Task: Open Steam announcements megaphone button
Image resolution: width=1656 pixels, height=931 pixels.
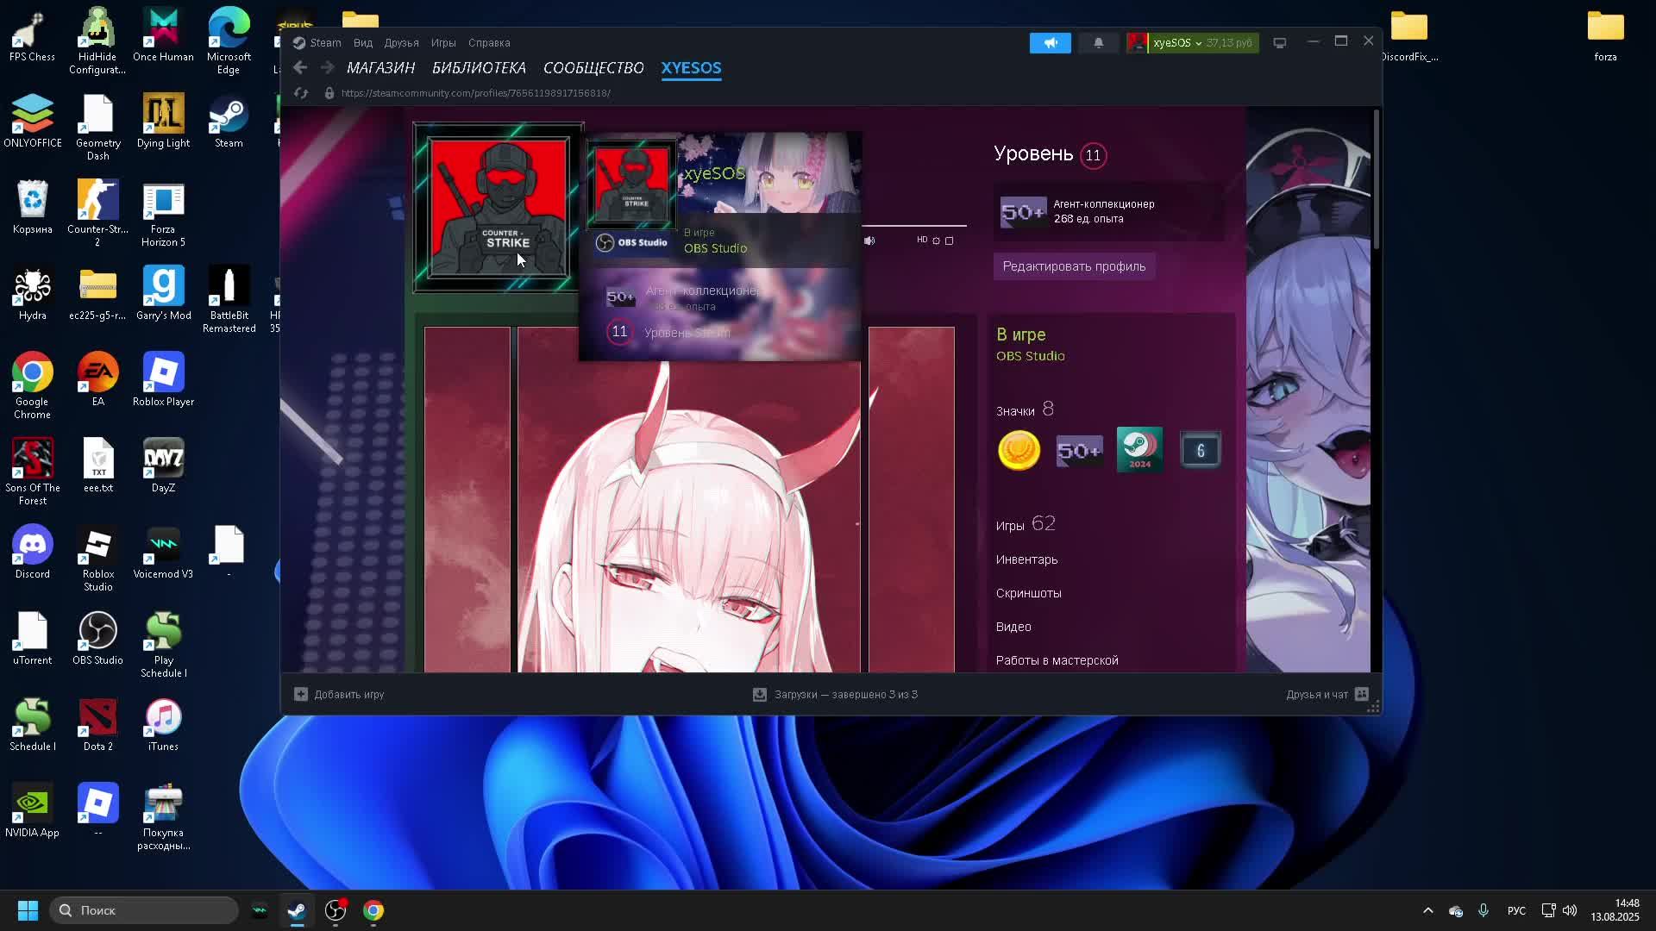Action: (1050, 43)
